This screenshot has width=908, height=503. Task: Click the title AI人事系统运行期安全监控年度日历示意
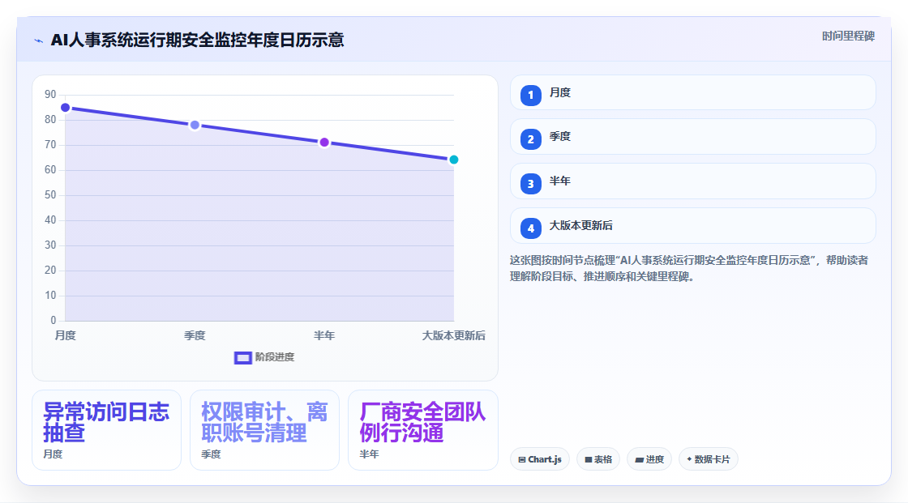coord(198,40)
